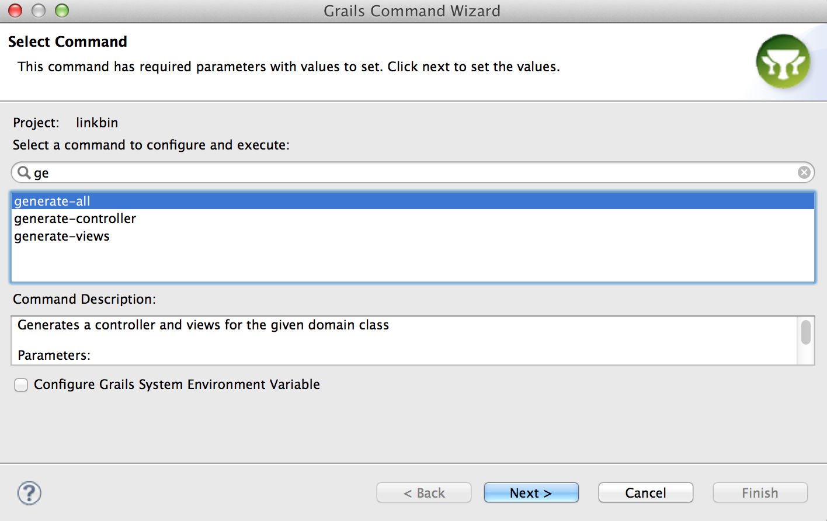Select the generate-all command
Viewport: 827px width, 521px height.
53,201
